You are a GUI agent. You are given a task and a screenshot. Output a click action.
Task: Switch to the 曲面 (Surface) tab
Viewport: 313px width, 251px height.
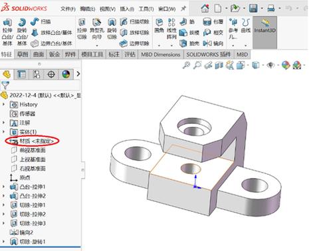coord(39,54)
